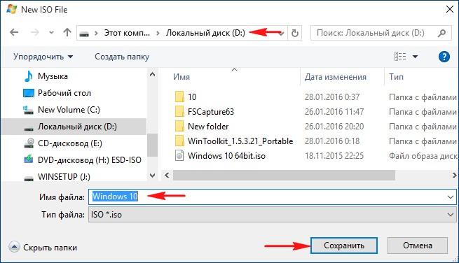Click the forward navigation arrow
459x263 pixels.
click(x=34, y=32)
